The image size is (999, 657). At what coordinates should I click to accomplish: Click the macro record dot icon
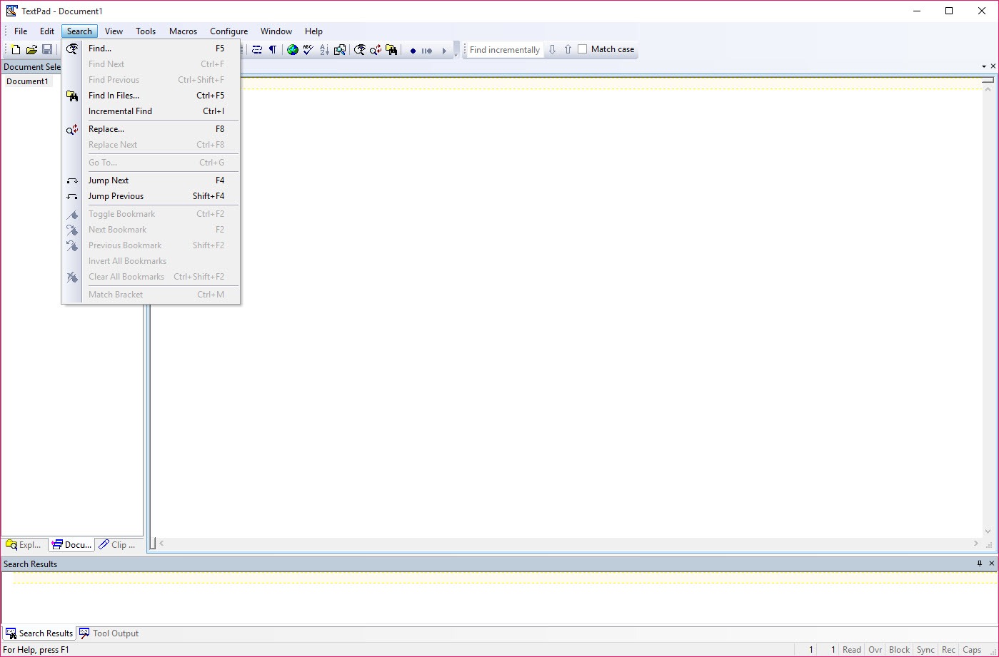coord(413,51)
